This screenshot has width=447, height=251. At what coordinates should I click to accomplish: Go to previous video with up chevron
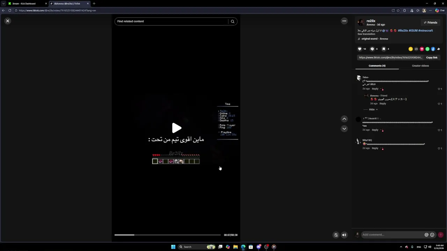click(344, 119)
